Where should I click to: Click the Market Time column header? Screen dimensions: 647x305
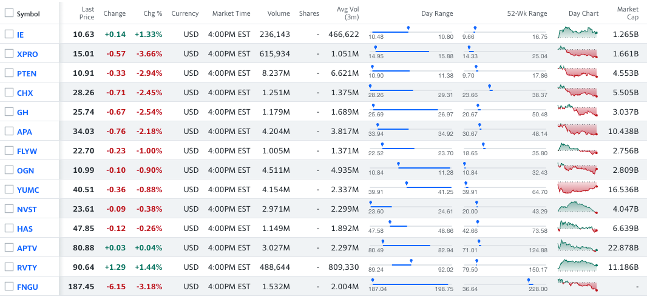231,13
